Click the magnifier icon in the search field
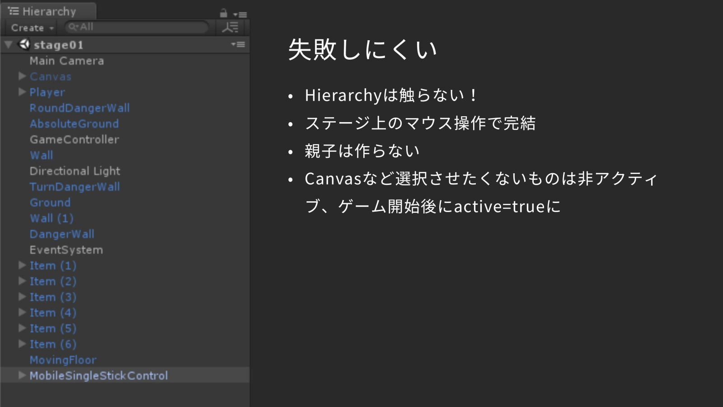This screenshot has width=723, height=407. tap(73, 27)
